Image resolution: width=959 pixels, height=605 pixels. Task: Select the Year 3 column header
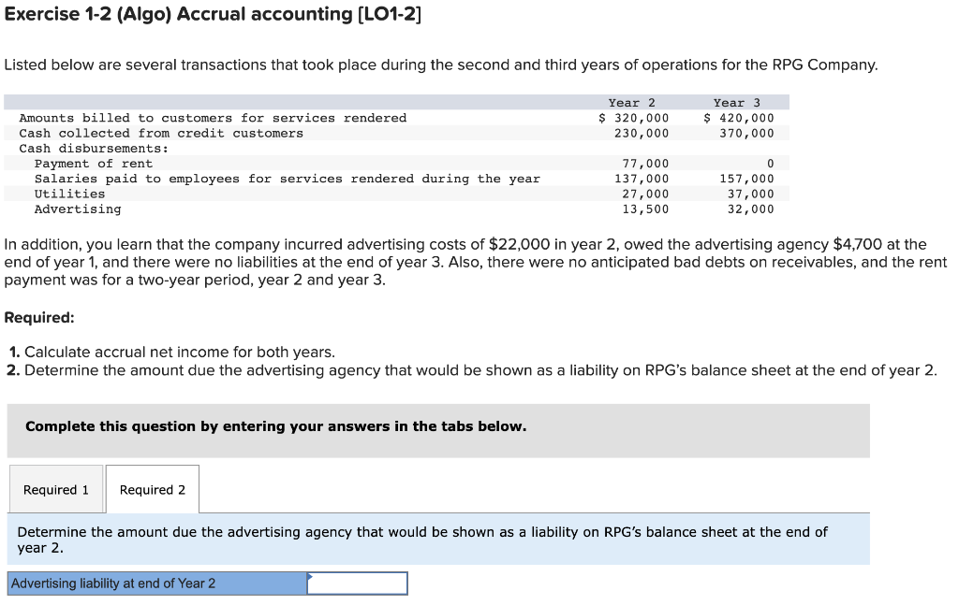(x=735, y=102)
